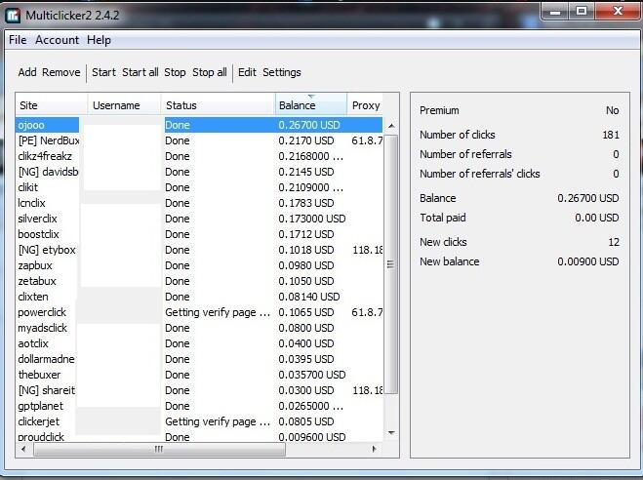Click Stop in the toolbar
The width and height of the screenshot is (643, 480).
point(175,72)
